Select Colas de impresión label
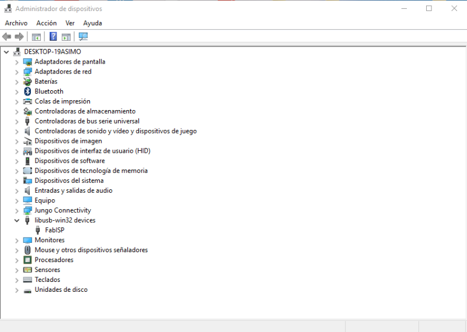 [x=62, y=101]
